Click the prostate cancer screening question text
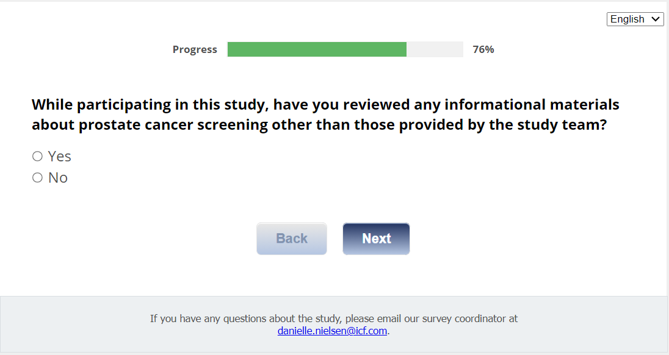Screen dimensions: 669x355 point(325,115)
